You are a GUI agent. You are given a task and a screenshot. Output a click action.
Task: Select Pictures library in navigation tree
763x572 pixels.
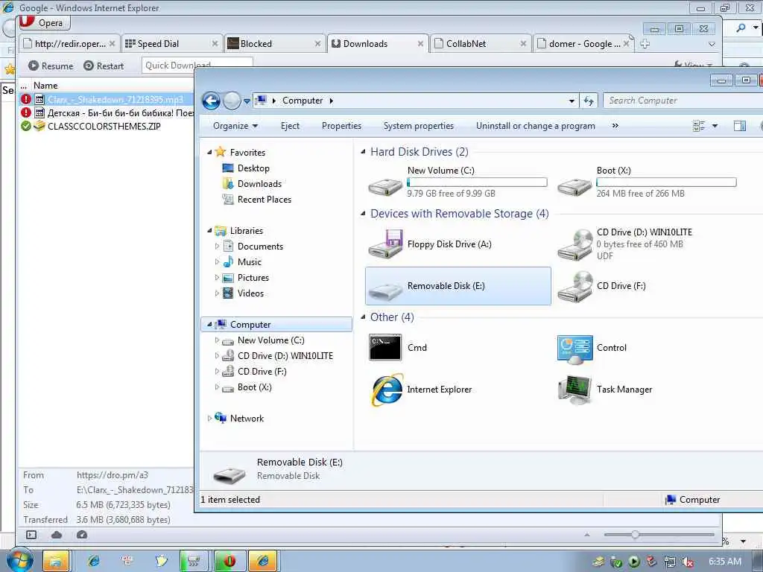point(253,278)
